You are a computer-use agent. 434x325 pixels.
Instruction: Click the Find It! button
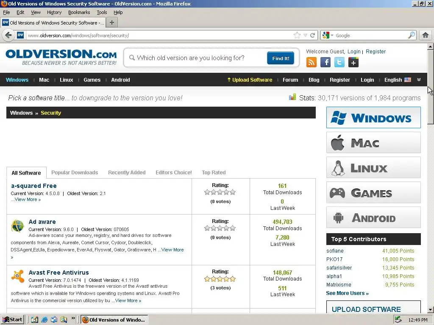[x=281, y=58]
